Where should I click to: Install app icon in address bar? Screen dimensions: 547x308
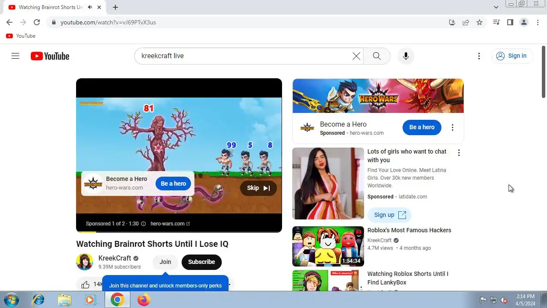pos(452,22)
